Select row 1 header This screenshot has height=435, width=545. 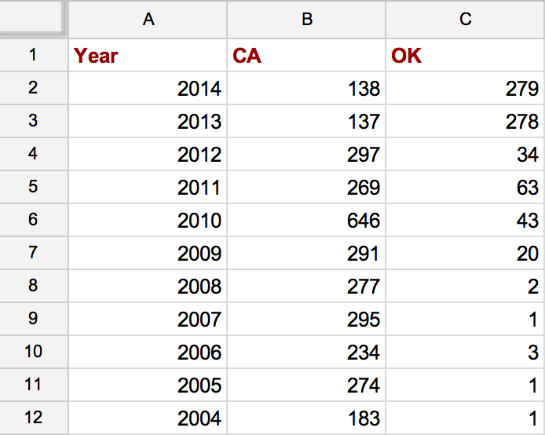[x=34, y=55]
